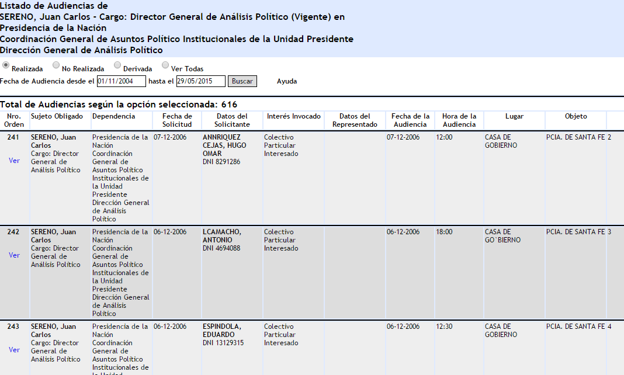Select the Realizada radio button
The height and width of the screenshot is (375, 624).
[x=6, y=65]
